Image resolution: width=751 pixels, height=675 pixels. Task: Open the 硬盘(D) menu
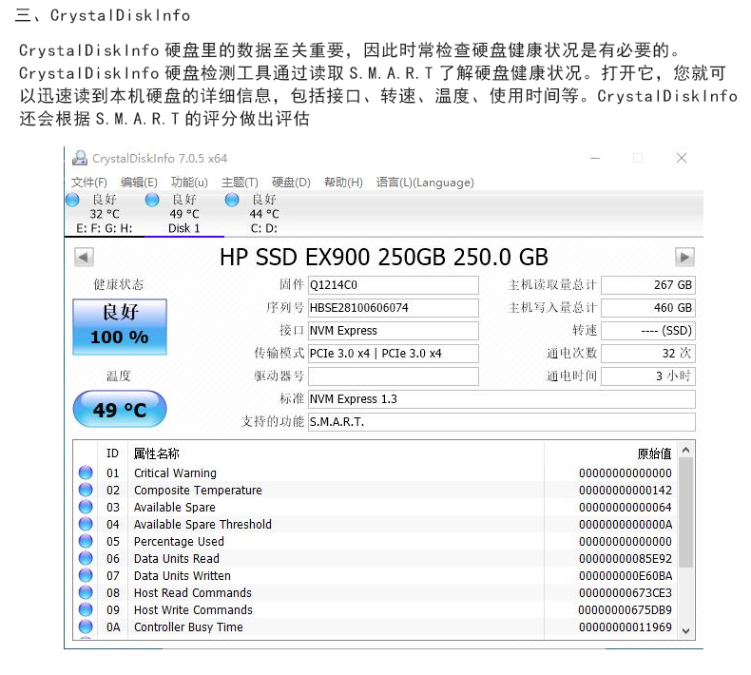(x=291, y=183)
